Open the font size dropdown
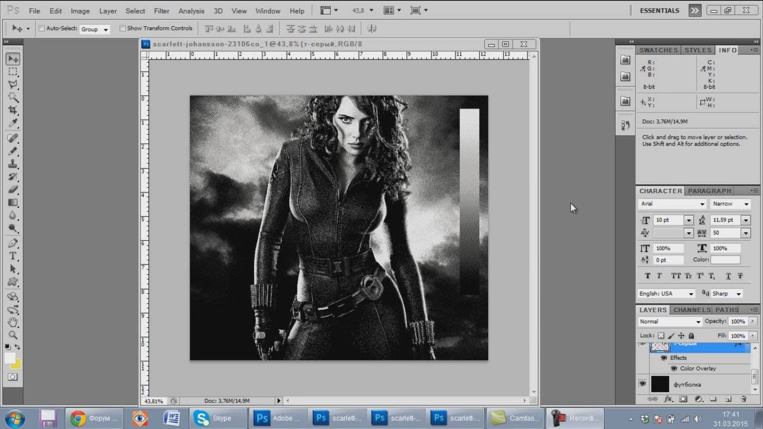 coord(688,220)
